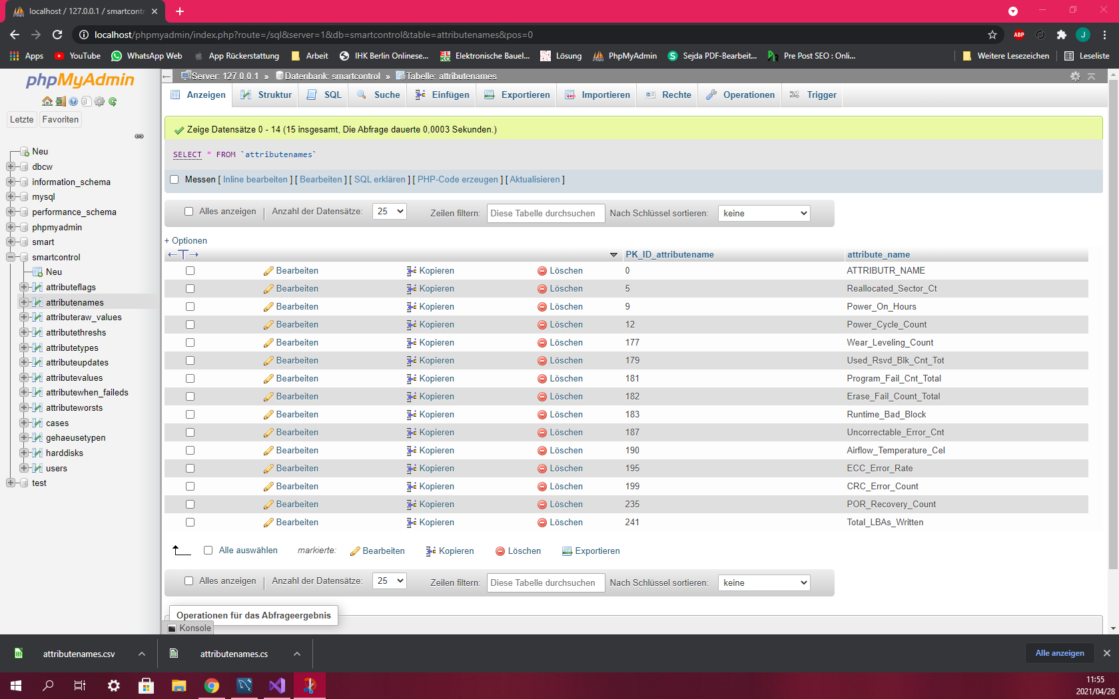Screen dimensions: 1119x699
Task: Open the Operationen tab
Action: click(740, 95)
